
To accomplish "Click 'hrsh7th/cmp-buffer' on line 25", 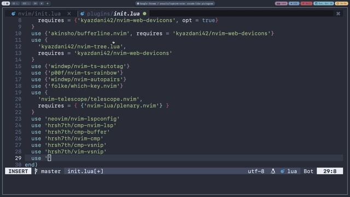I will pyautogui.click(x=77, y=132).
